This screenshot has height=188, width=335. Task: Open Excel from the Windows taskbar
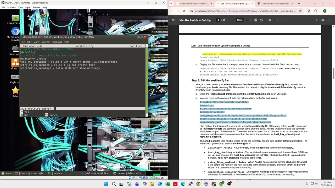point(167,184)
